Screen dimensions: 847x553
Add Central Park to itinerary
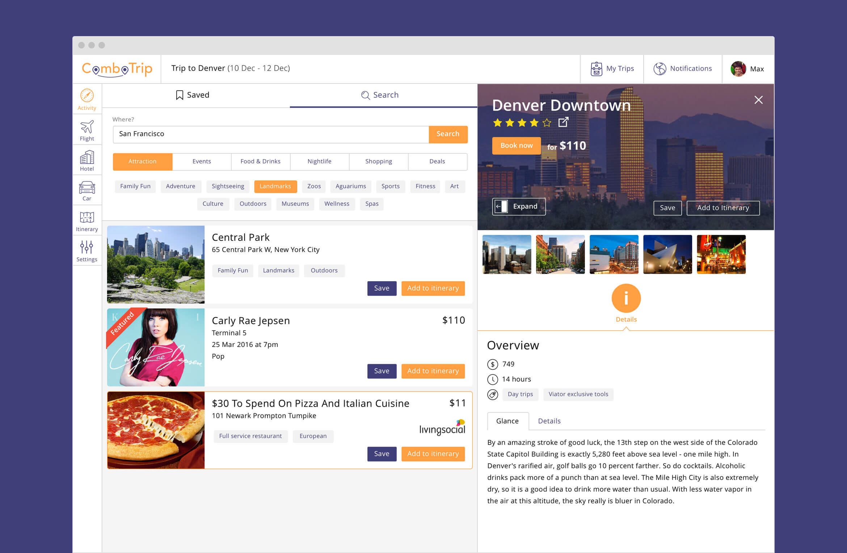pyautogui.click(x=433, y=288)
